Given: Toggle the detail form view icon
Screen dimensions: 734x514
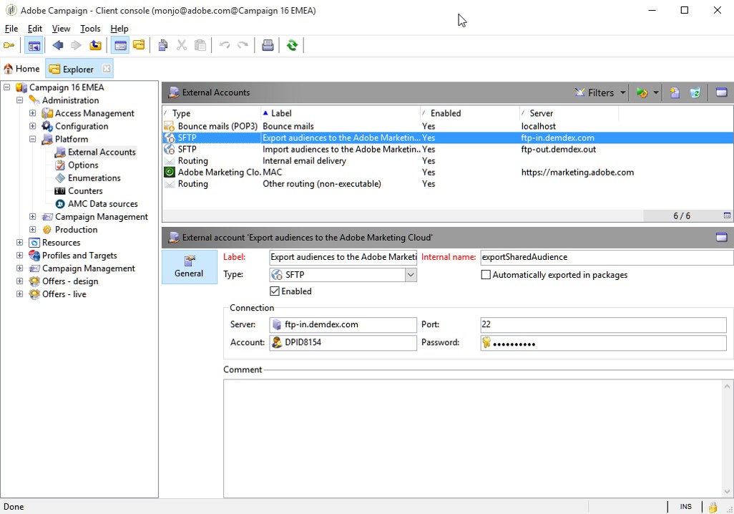Looking at the screenshot, I should 120,45.
